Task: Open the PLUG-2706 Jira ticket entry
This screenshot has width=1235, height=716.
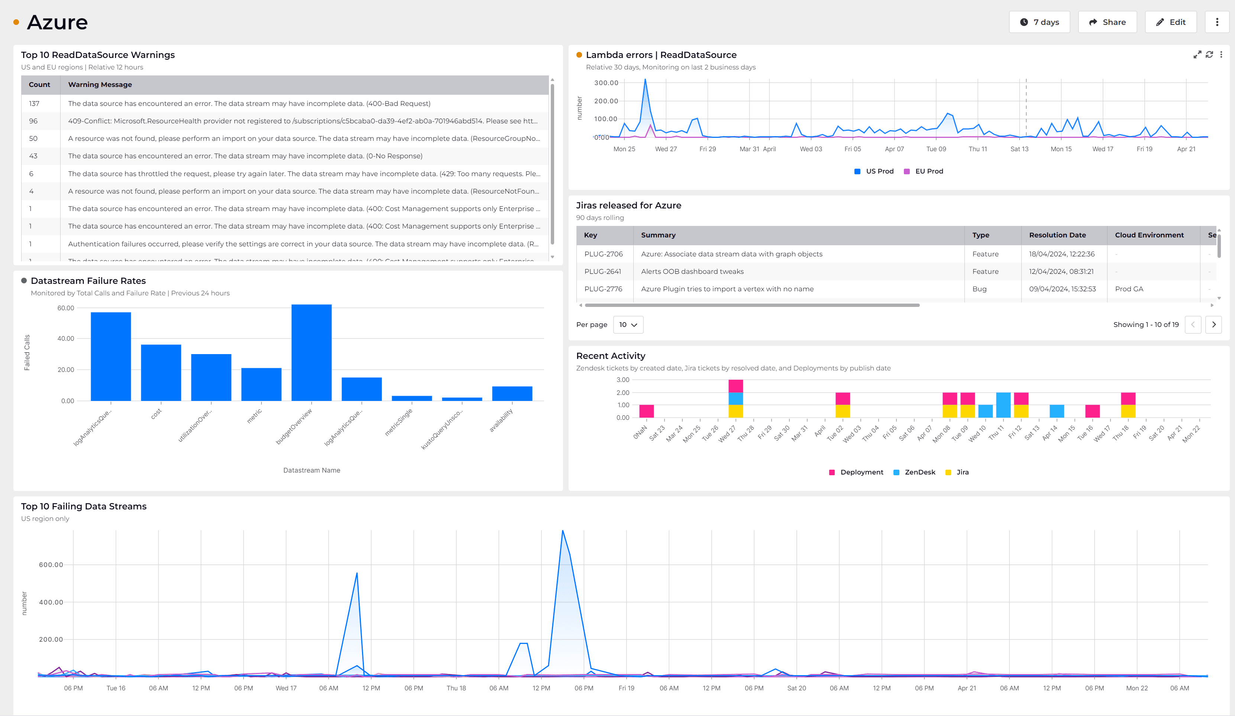Action: [603, 254]
